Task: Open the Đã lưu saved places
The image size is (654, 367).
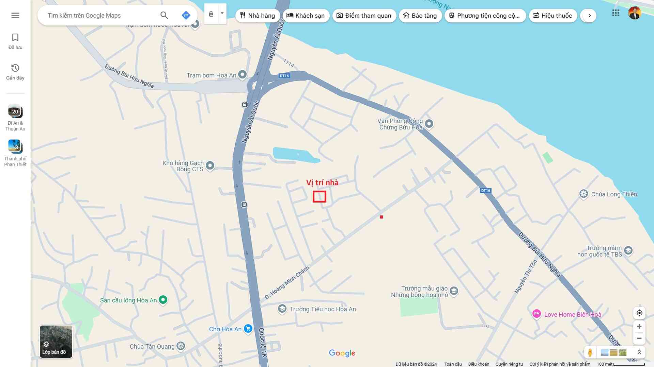Action: [x=15, y=41]
